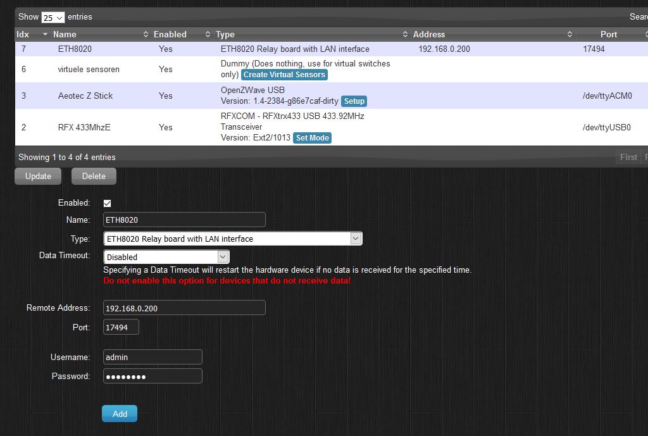The image size is (648, 436).
Task: Click the 'Showing 1 to 4 of 4 entries' text
Action: coord(67,157)
